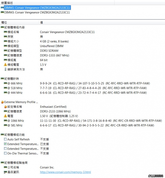Click the 記憶體模組製造商 group icon
Image resolution: width=165 pixels, height=178 pixels.
(2, 162)
